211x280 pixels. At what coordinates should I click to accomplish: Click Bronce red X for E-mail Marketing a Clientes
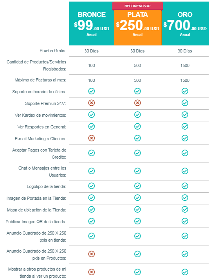[x=91, y=138]
